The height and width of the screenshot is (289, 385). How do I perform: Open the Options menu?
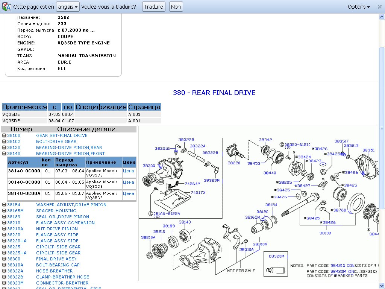pos(359,7)
